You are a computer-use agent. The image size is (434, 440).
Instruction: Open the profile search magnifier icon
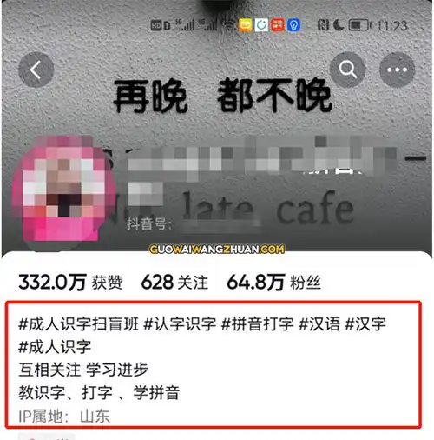tap(348, 70)
